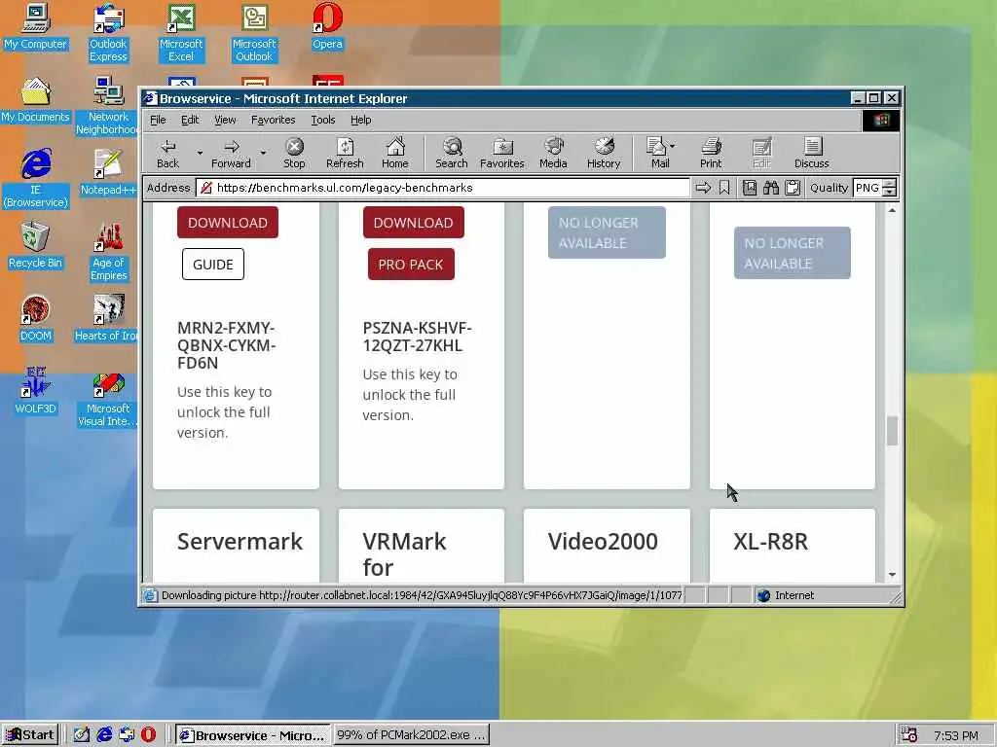Click the Mail toolbar button

657,153
